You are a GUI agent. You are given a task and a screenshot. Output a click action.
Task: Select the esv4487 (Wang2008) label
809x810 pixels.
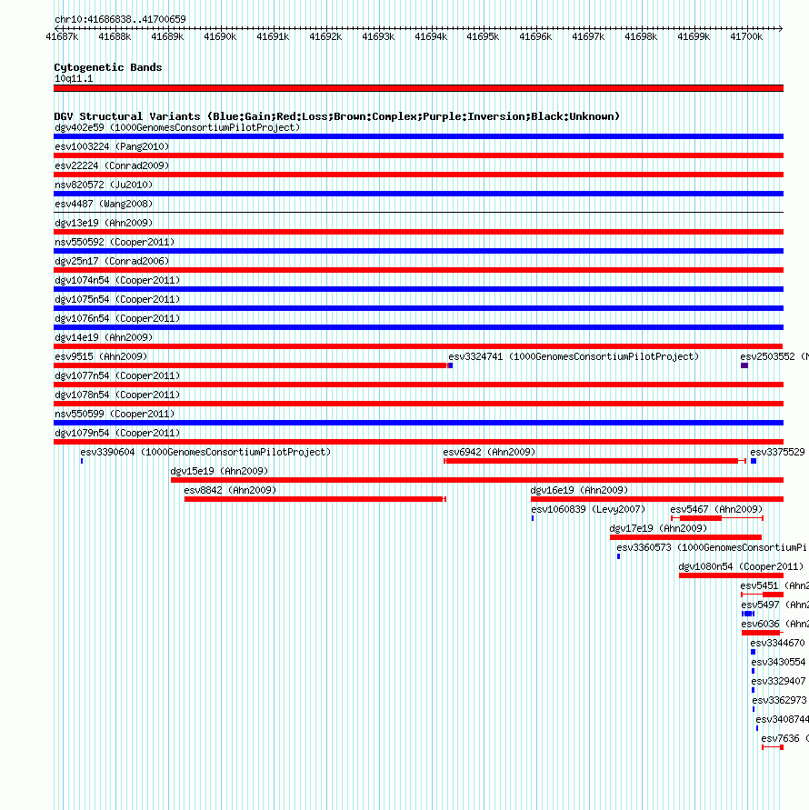click(x=104, y=204)
